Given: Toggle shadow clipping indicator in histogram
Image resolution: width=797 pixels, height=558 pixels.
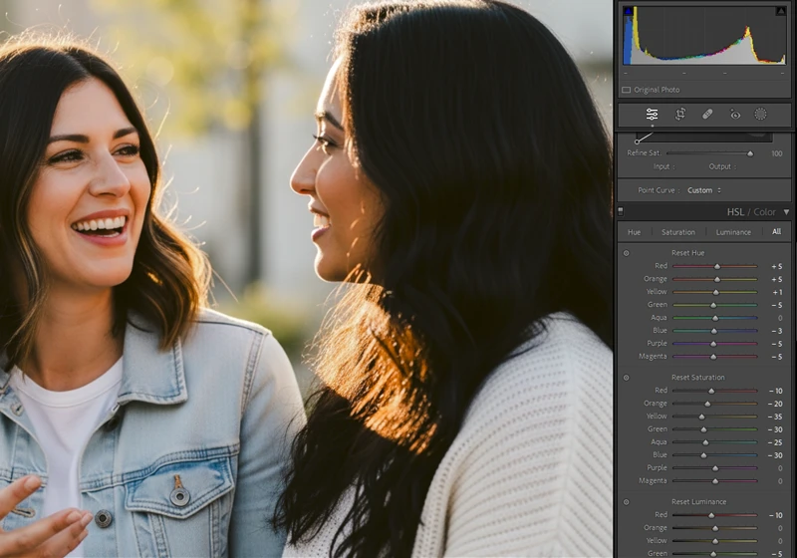Looking at the screenshot, I should click(629, 11).
